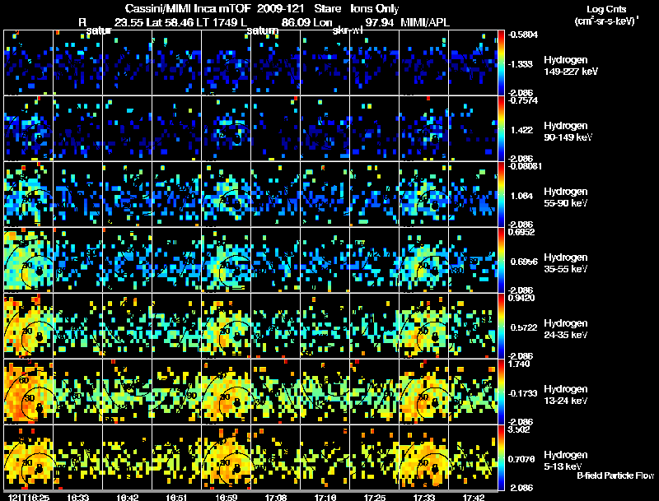Click the Hydrogen 90-149 keV color bar
The image size is (659, 501).
coord(501,128)
